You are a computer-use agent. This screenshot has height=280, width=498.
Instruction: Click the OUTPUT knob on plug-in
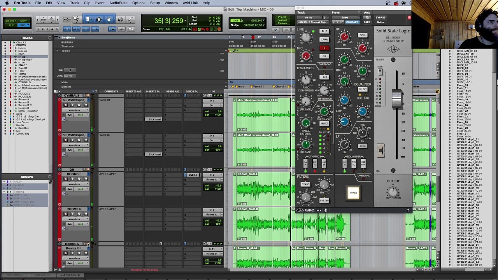(x=393, y=191)
